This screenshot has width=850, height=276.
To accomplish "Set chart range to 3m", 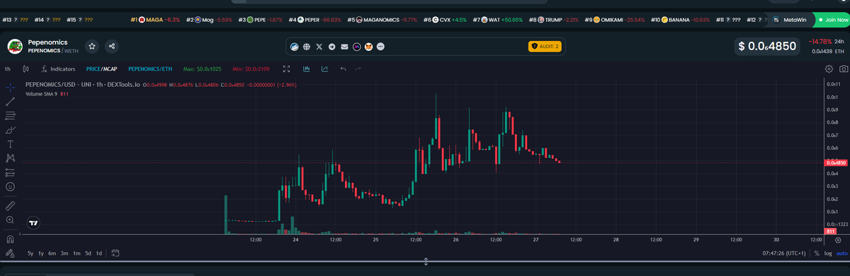I will (64, 253).
